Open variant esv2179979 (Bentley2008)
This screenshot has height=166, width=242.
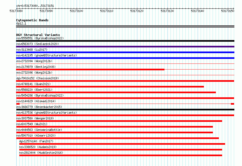click(36, 67)
